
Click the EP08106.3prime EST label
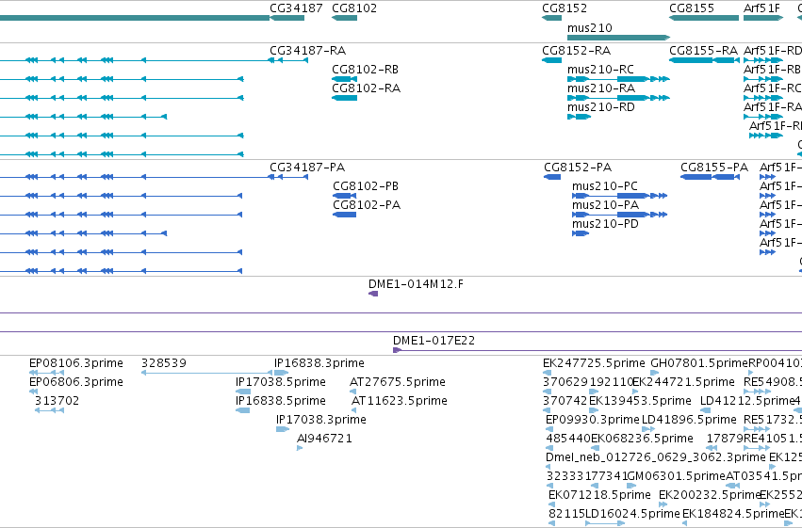click(x=76, y=363)
